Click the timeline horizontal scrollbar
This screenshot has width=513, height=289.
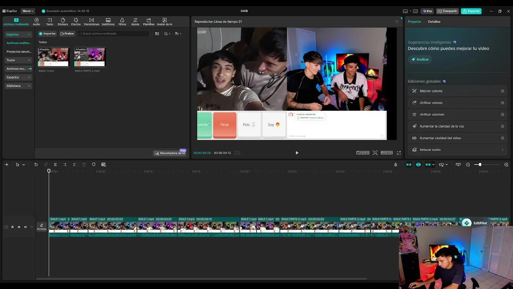[x=201, y=279]
